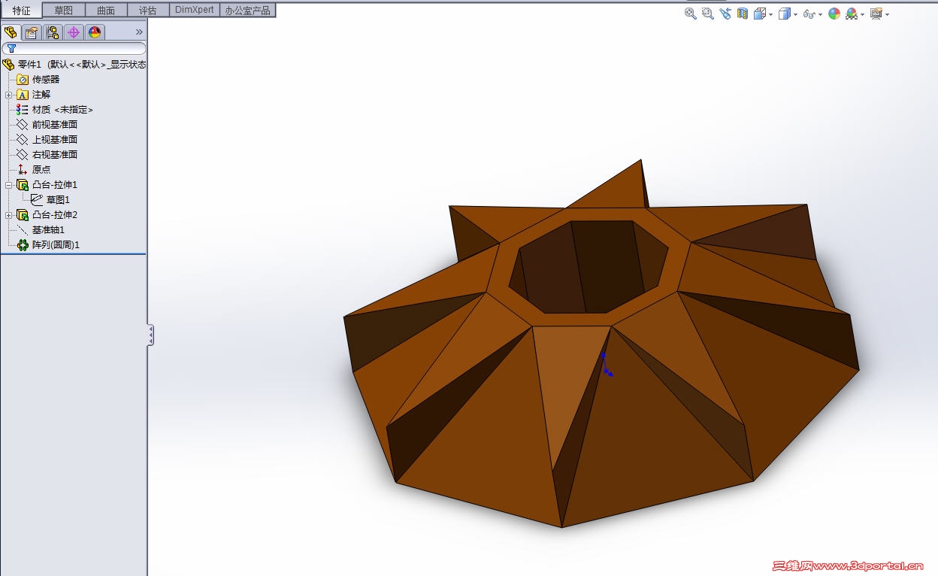Select the 阵列(圆周)1 pattern feature
Viewport: 938px width, 576px height.
tap(56, 245)
